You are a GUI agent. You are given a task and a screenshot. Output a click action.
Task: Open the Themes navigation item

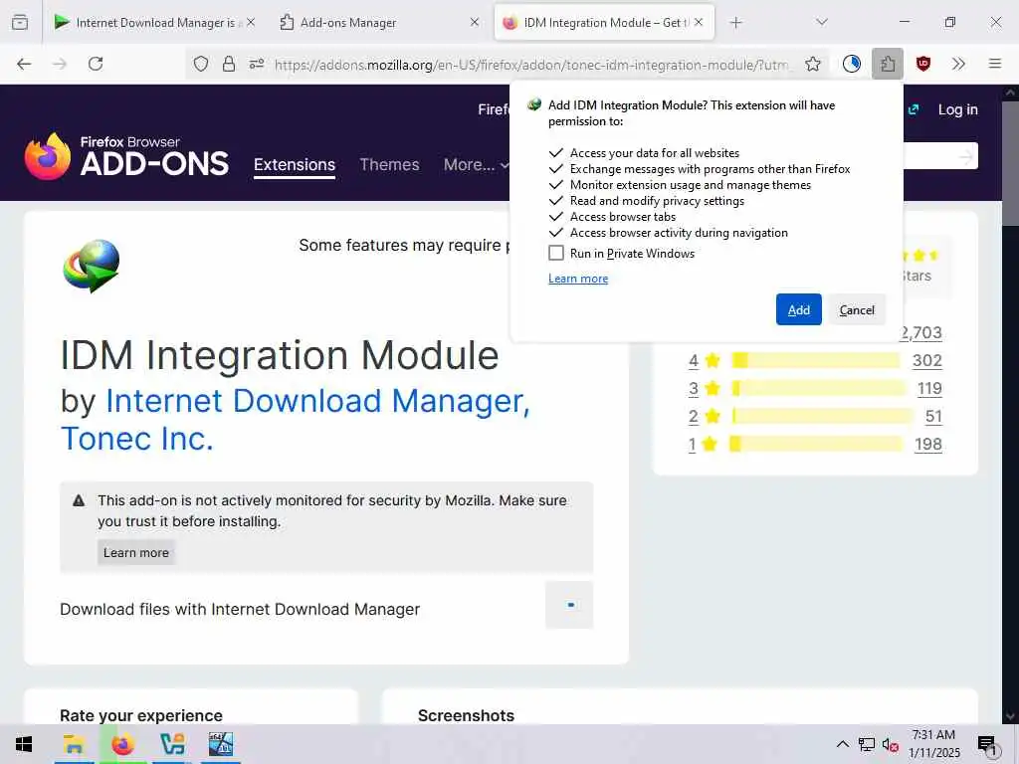[389, 165]
